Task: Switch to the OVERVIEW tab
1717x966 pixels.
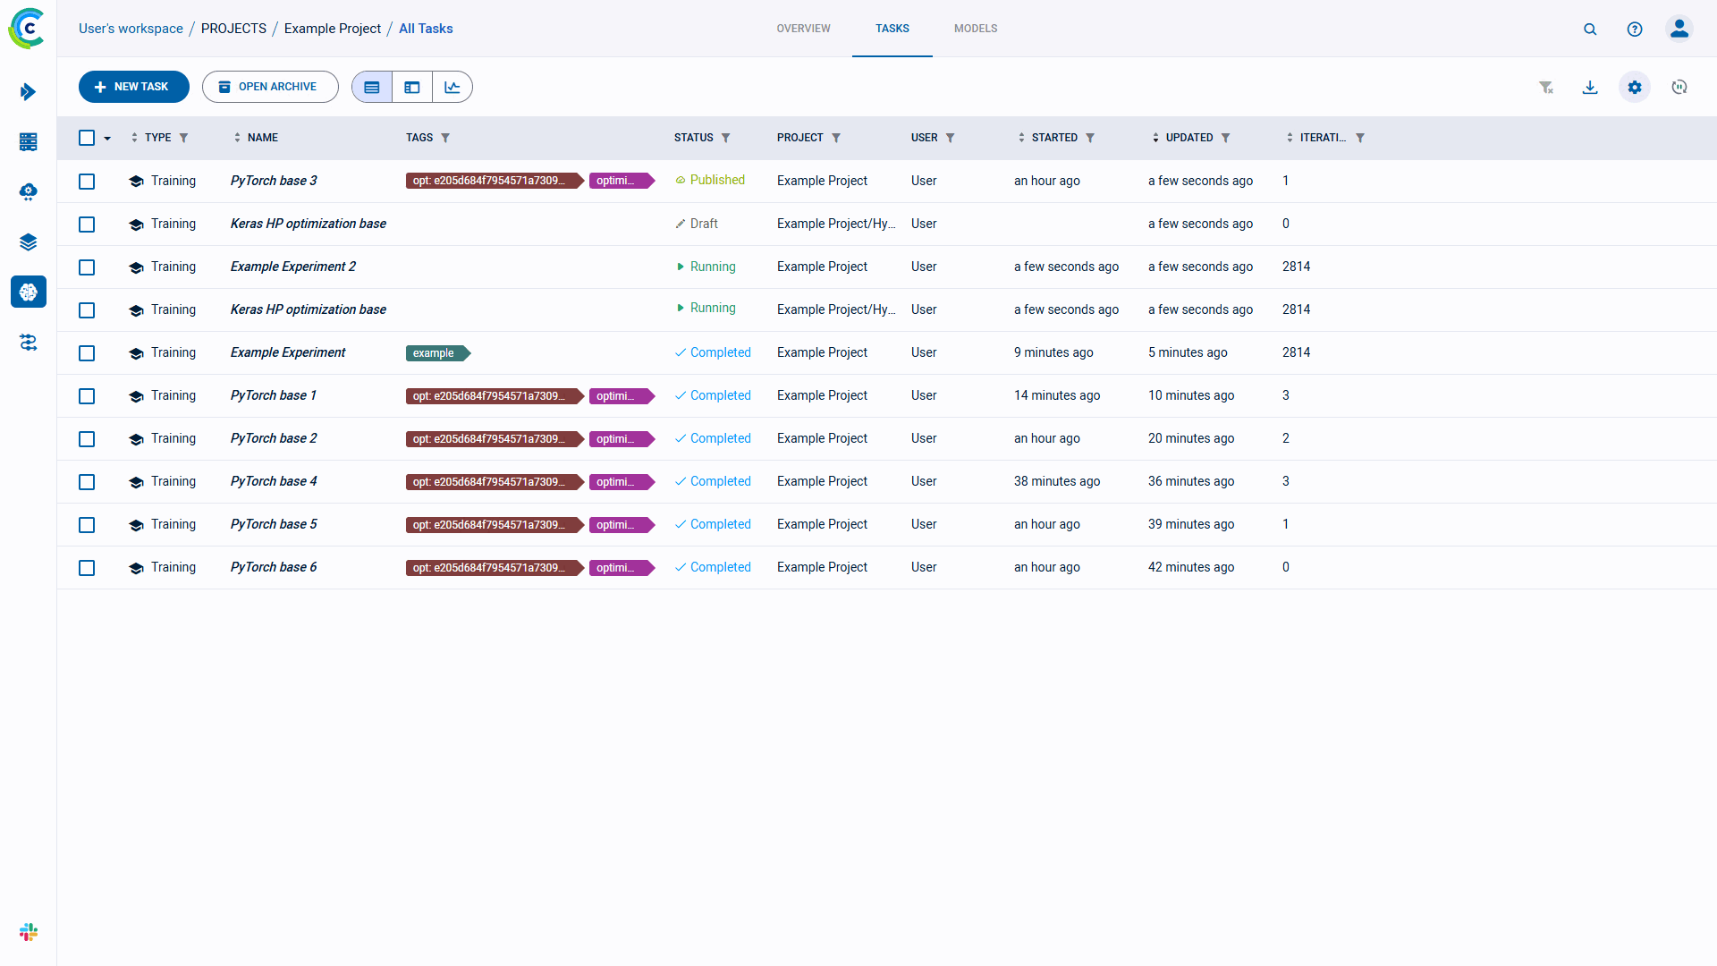Action: click(803, 29)
